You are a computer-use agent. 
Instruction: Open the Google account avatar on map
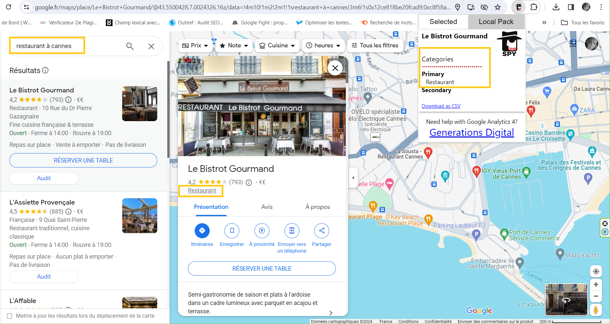point(592,43)
